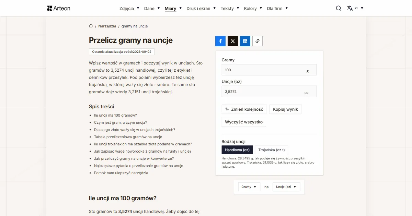The image size is (412, 216).
Task: Go to the home breadcrumb icon
Action: tap(91, 26)
